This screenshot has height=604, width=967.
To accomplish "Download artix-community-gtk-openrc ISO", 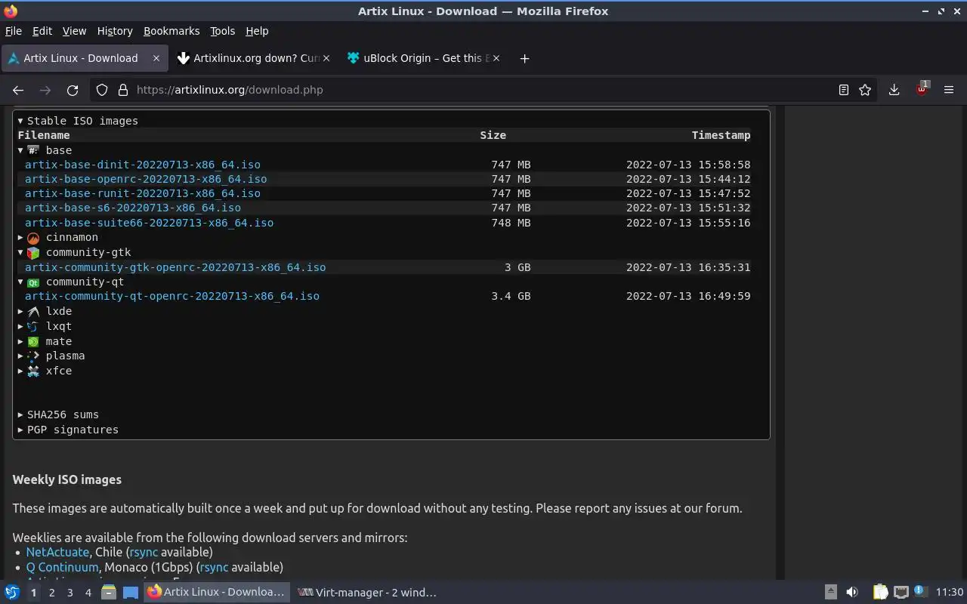I will coord(175,267).
